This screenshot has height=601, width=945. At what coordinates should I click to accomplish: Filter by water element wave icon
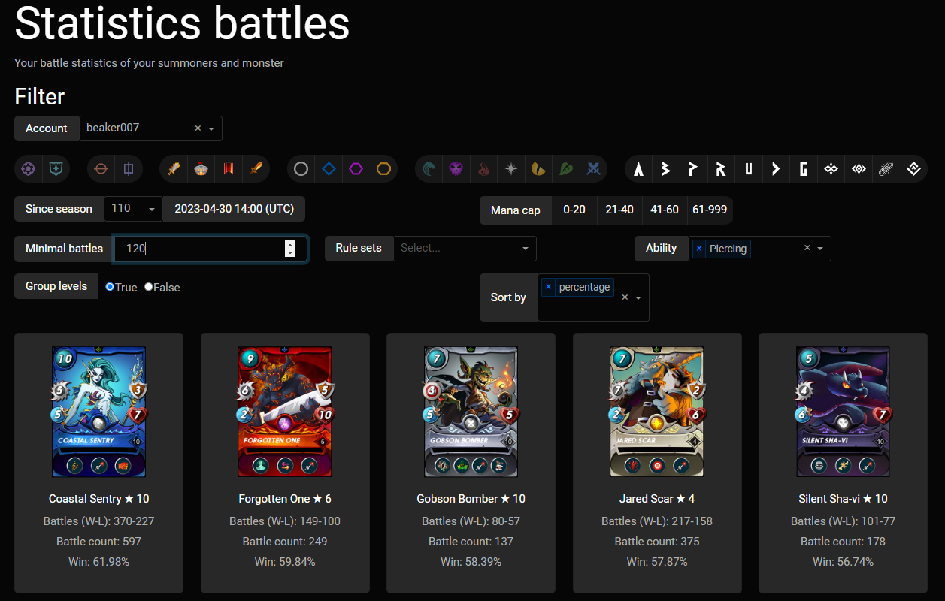tap(429, 169)
